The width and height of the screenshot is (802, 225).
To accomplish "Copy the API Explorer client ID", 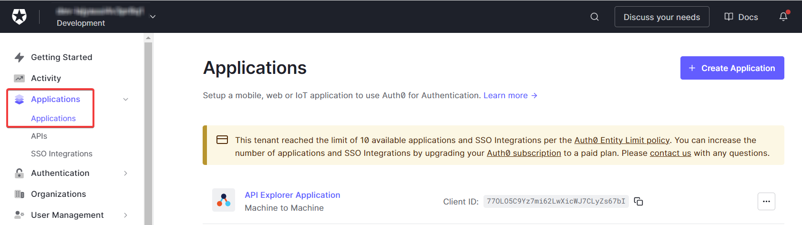I will point(638,202).
